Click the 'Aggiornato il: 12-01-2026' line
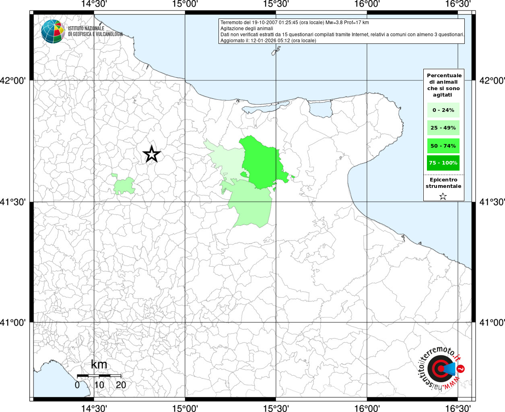Image resolution: width=505 pixels, height=412 pixels. click(x=268, y=41)
